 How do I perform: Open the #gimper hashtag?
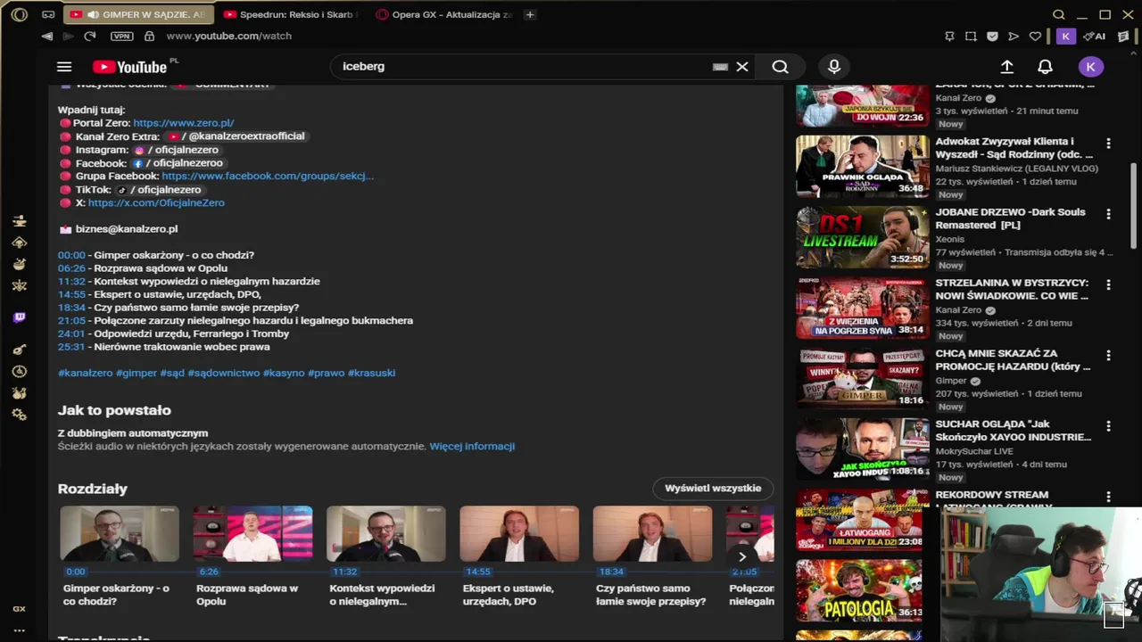pos(136,373)
